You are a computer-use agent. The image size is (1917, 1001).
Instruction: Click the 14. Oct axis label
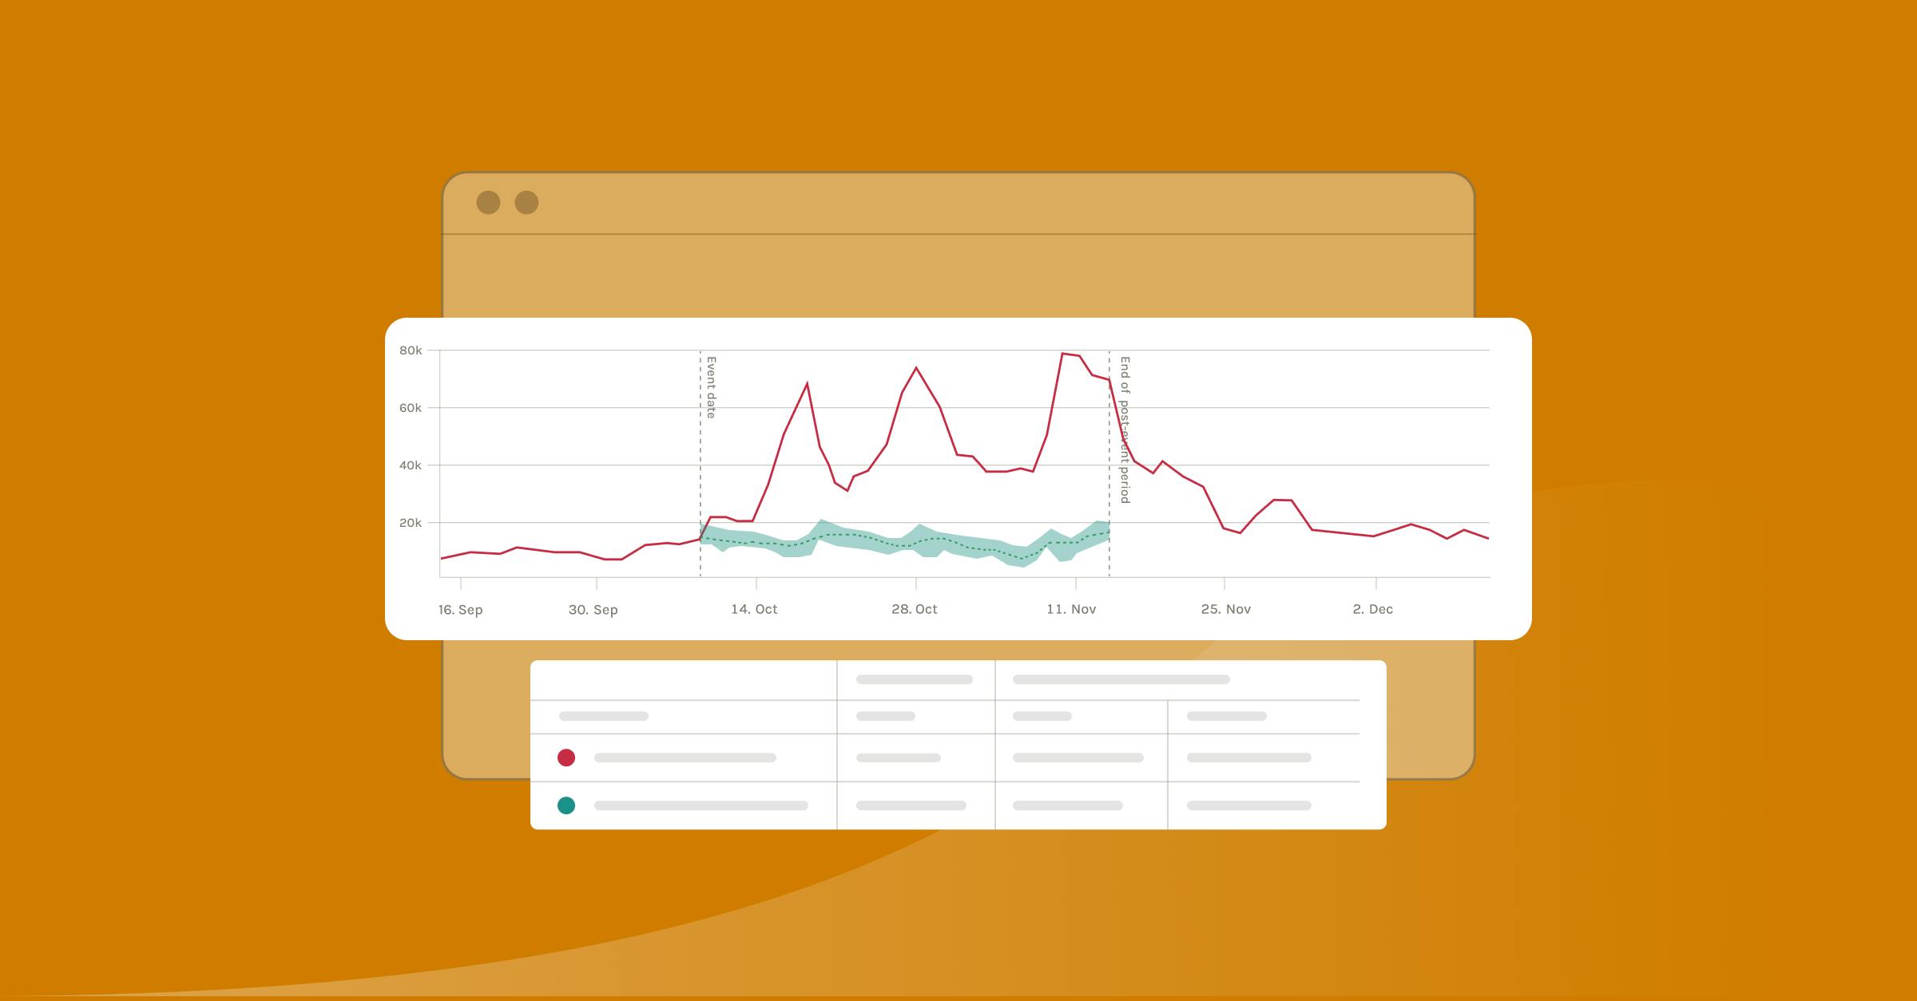[x=754, y=609]
